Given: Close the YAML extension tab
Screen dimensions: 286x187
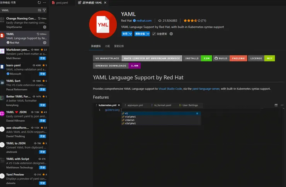Looking at the screenshot, I should point(105,3).
